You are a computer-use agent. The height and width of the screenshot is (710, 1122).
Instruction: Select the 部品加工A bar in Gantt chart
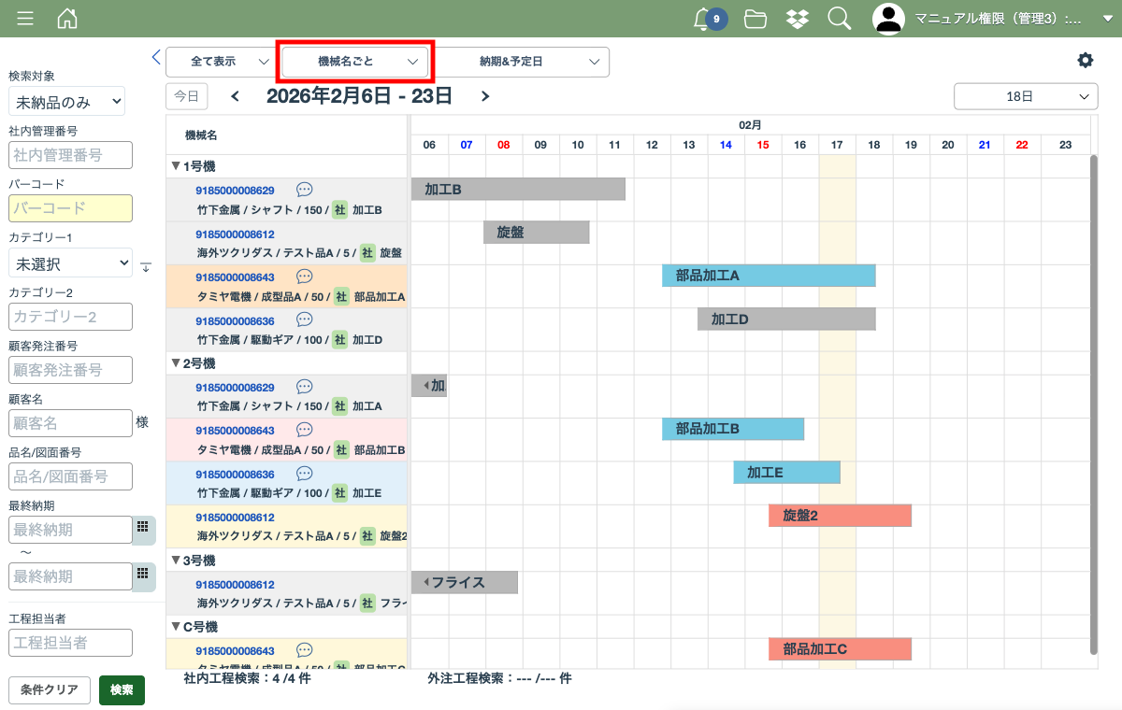coord(769,276)
